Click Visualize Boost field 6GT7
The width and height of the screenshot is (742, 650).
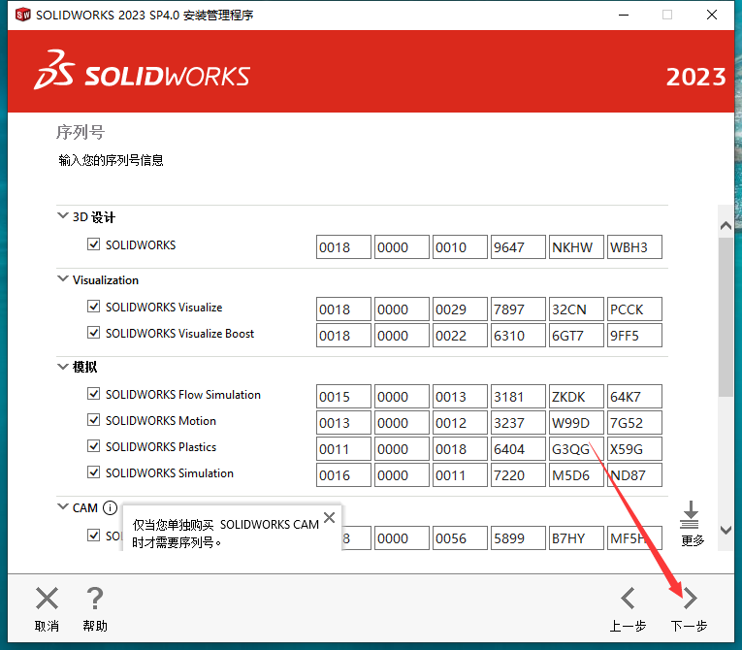pos(576,335)
